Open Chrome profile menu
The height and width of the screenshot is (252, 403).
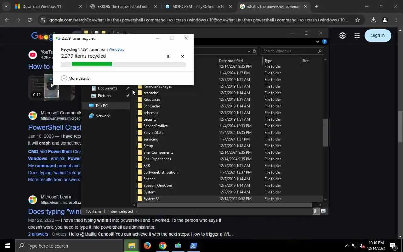(x=384, y=20)
